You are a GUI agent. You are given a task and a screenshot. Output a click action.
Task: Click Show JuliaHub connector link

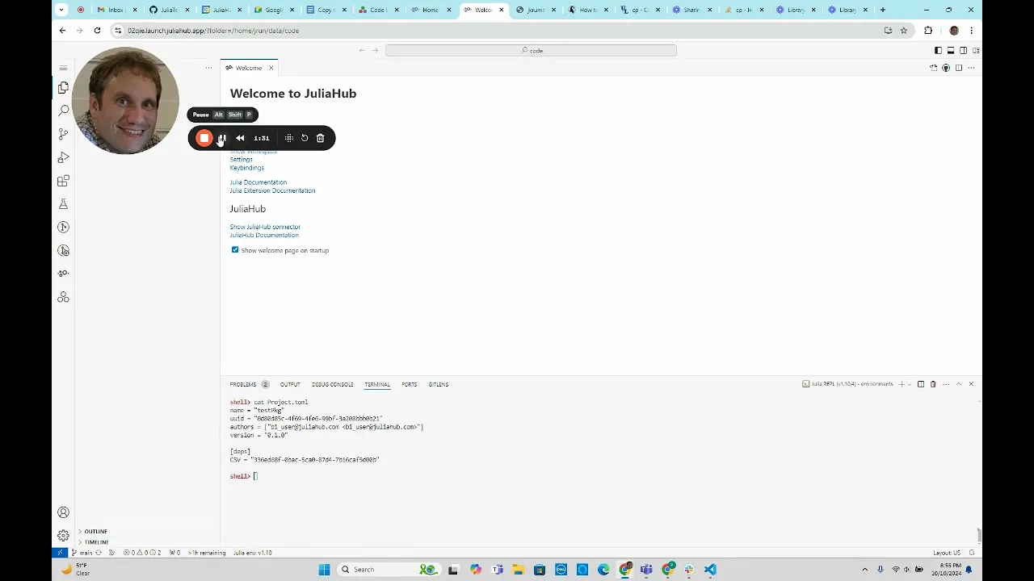(x=265, y=227)
